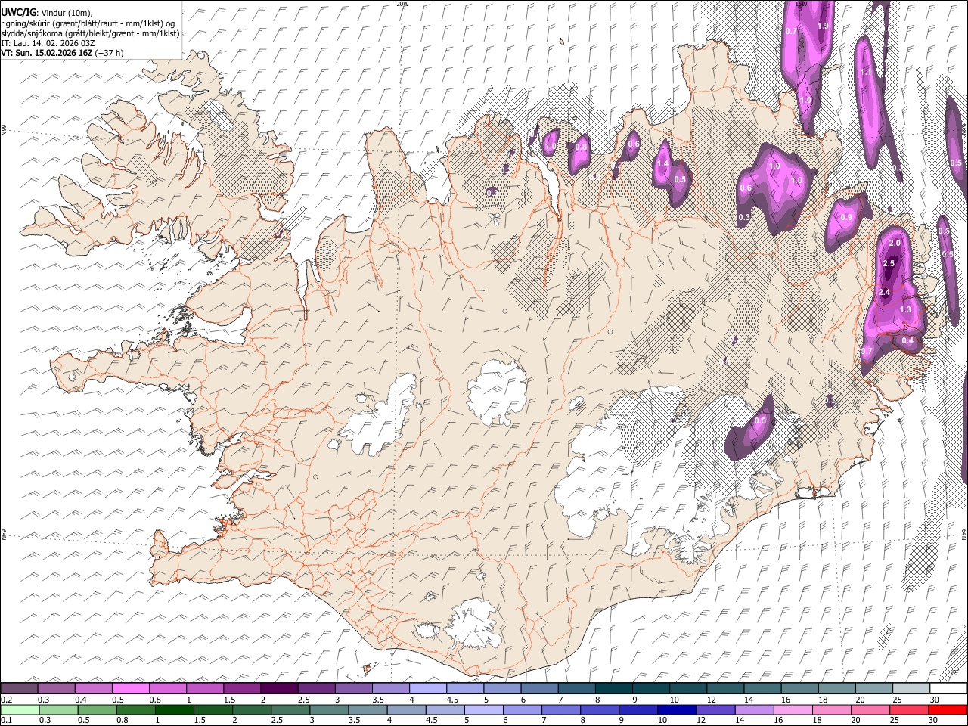Select the "2.4" snowfall value on the map
The width and height of the screenshot is (968, 726).
click(x=884, y=293)
